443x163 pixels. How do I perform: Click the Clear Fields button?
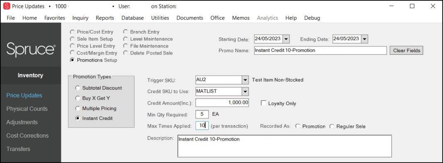click(x=406, y=50)
